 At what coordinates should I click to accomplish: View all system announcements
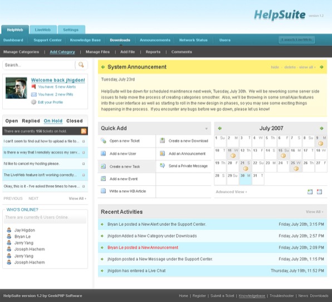(x=307, y=67)
